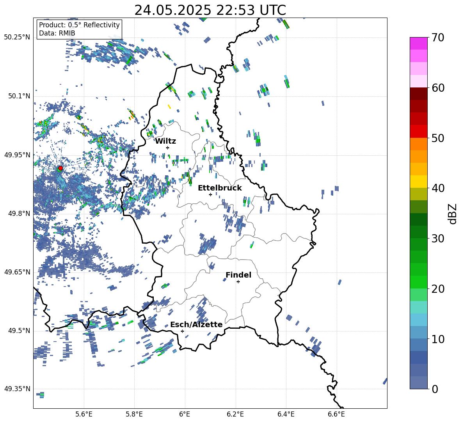Click the 49.95°N latitude label
Screen dimensions: 462x422
pos(17,155)
